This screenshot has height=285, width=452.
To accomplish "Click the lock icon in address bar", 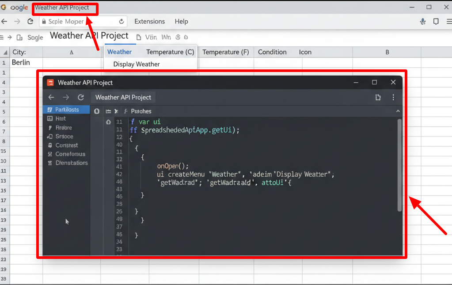I will click(44, 21).
